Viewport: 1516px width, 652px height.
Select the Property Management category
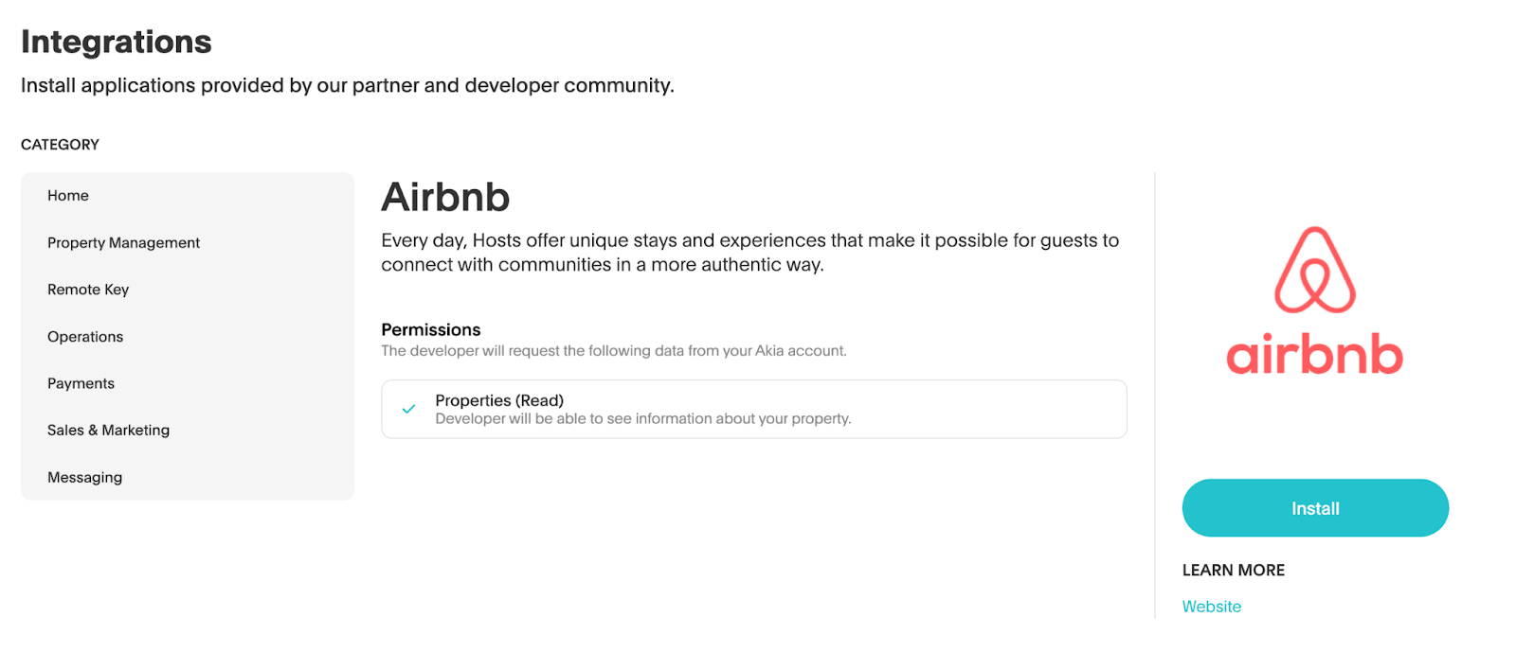123,243
